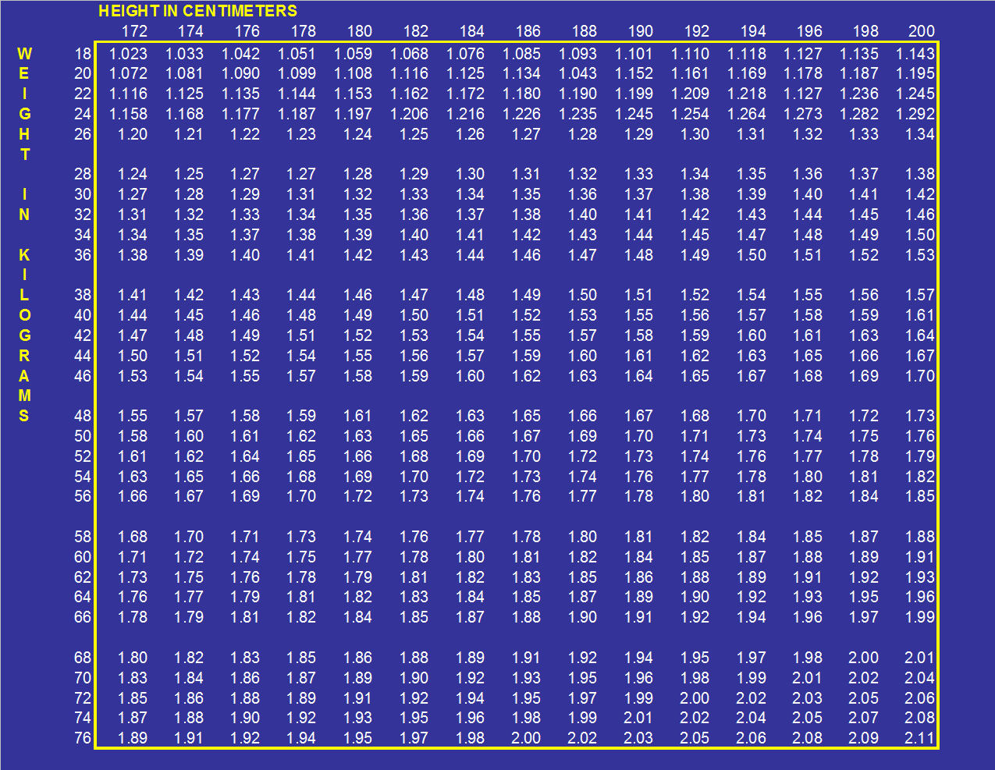
Task: Click the weight row label 36
Action: 83,255
